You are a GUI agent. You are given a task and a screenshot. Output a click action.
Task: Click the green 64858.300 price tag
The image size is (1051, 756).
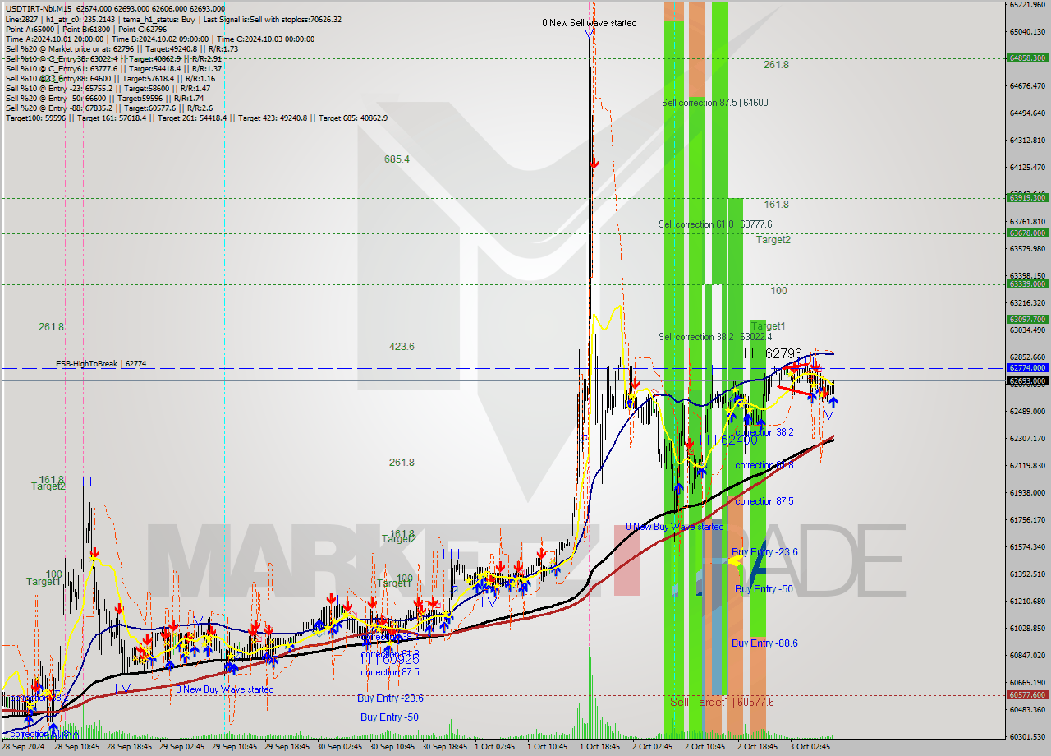(1026, 58)
